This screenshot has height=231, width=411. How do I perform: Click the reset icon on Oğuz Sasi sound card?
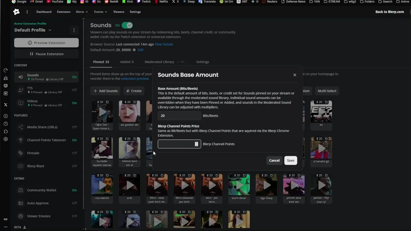pos(107,102)
